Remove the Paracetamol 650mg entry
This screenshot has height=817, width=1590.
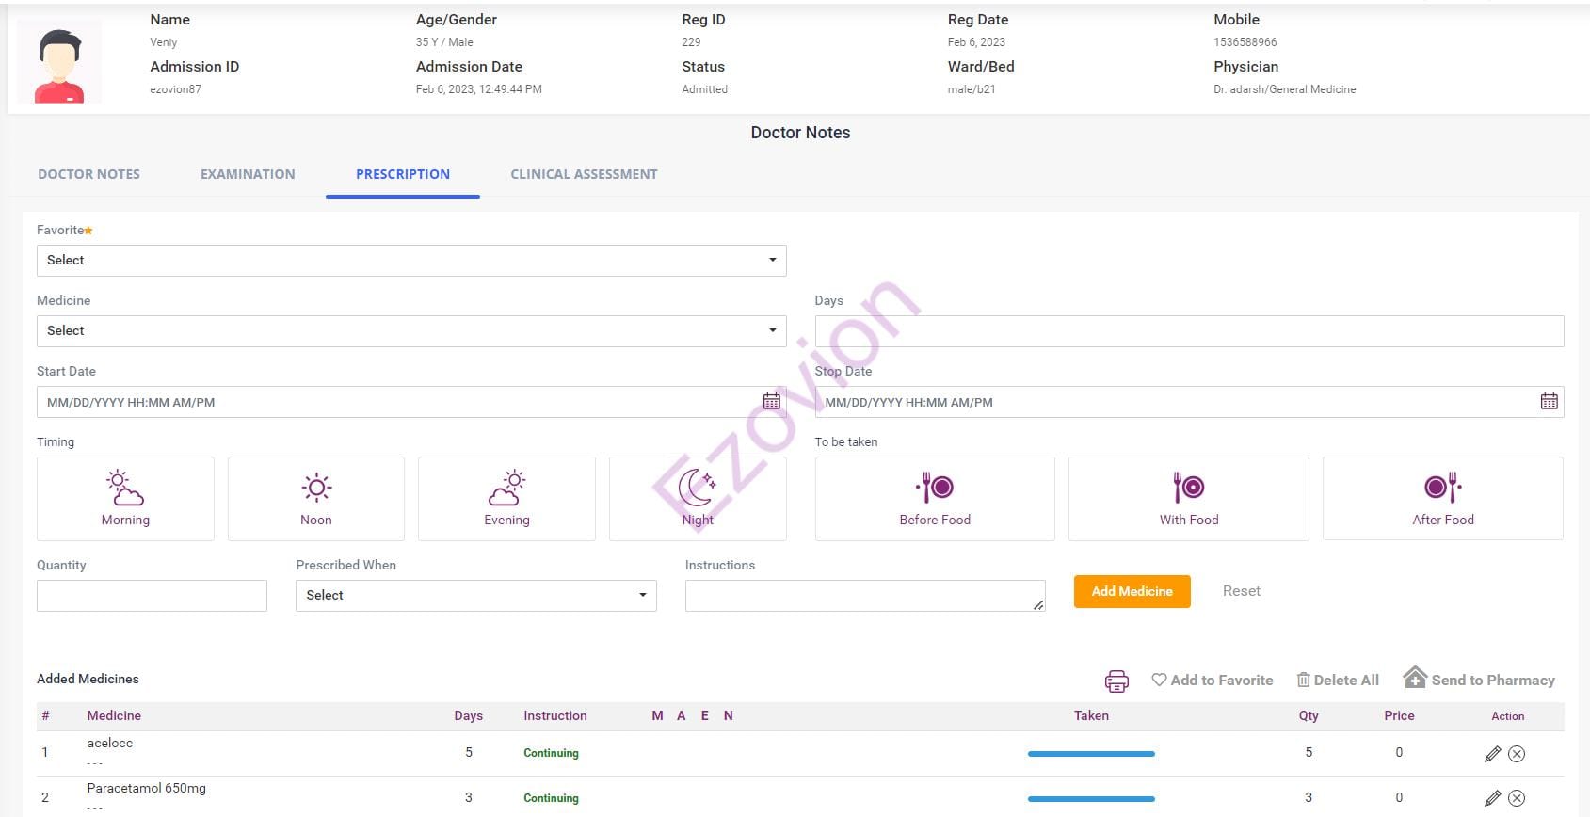(x=1517, y=798)
